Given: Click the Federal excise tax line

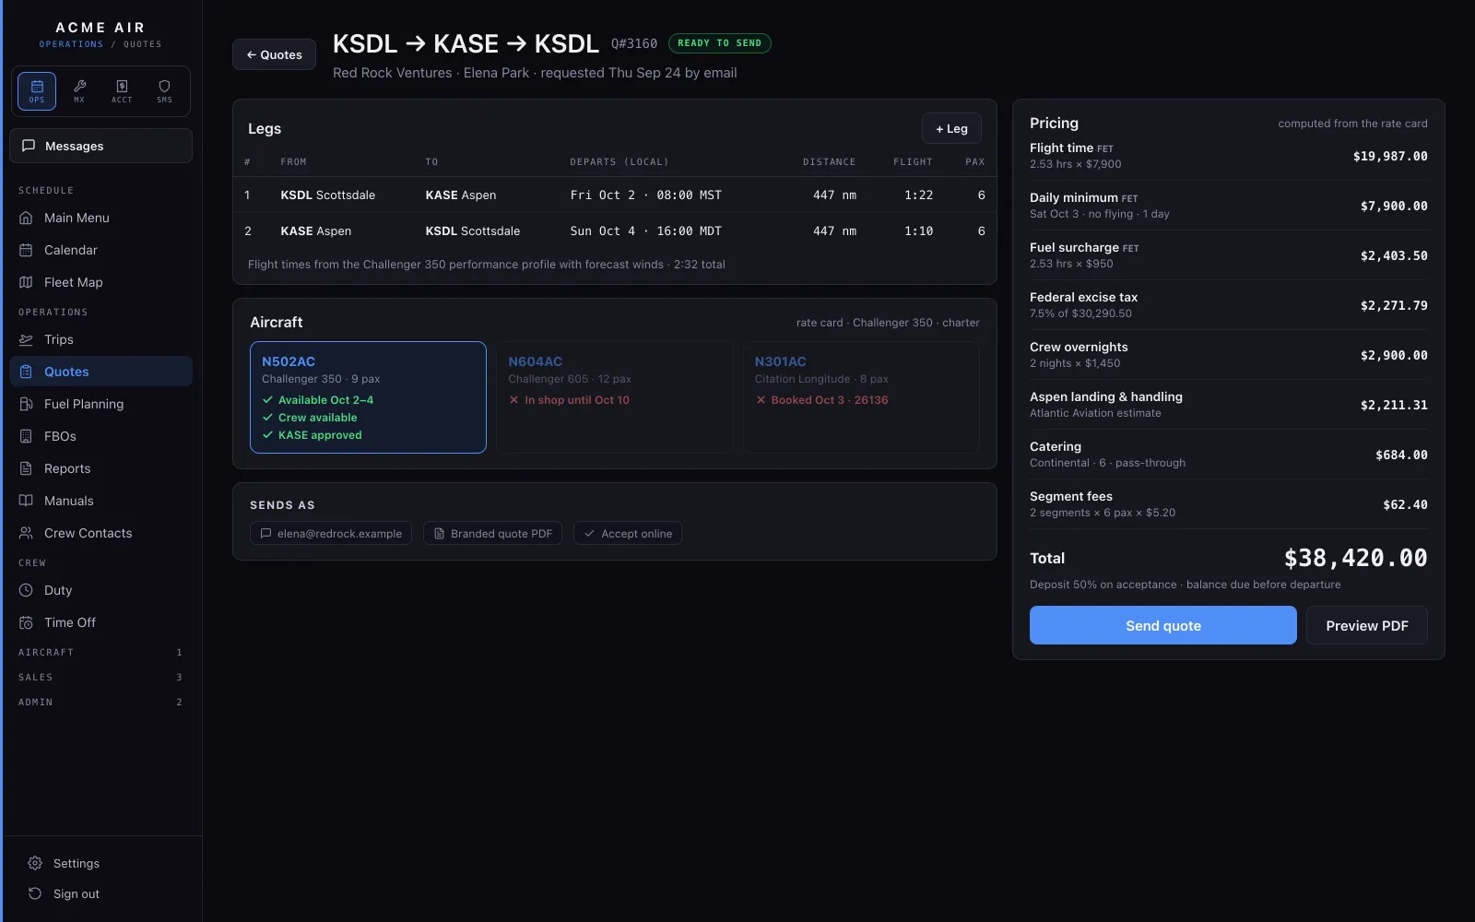Looking at the screenshot, I should click(x=1229, y=305).
